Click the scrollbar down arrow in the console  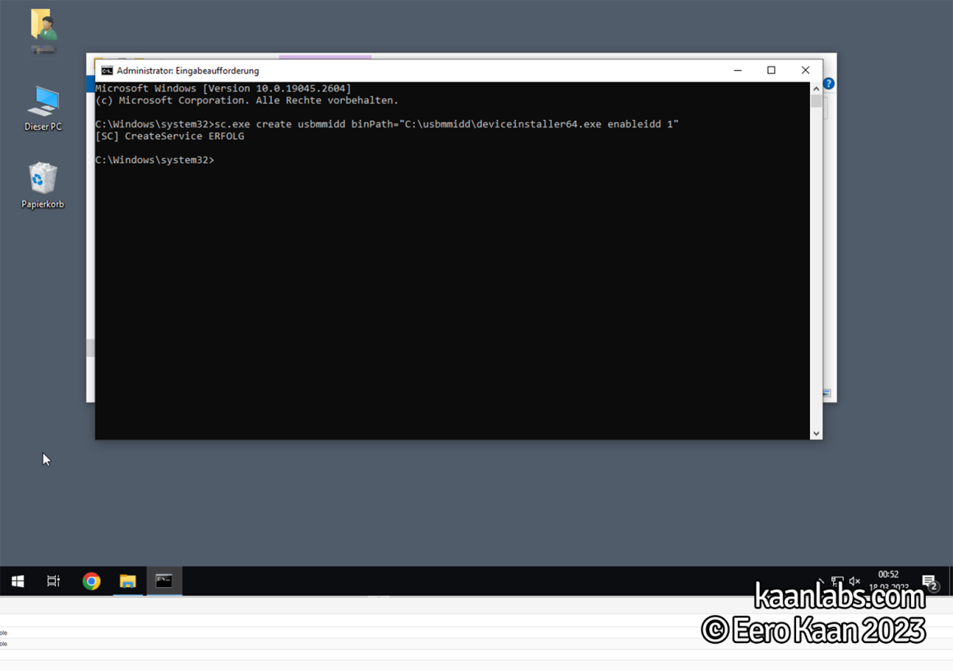coord(816,433)
